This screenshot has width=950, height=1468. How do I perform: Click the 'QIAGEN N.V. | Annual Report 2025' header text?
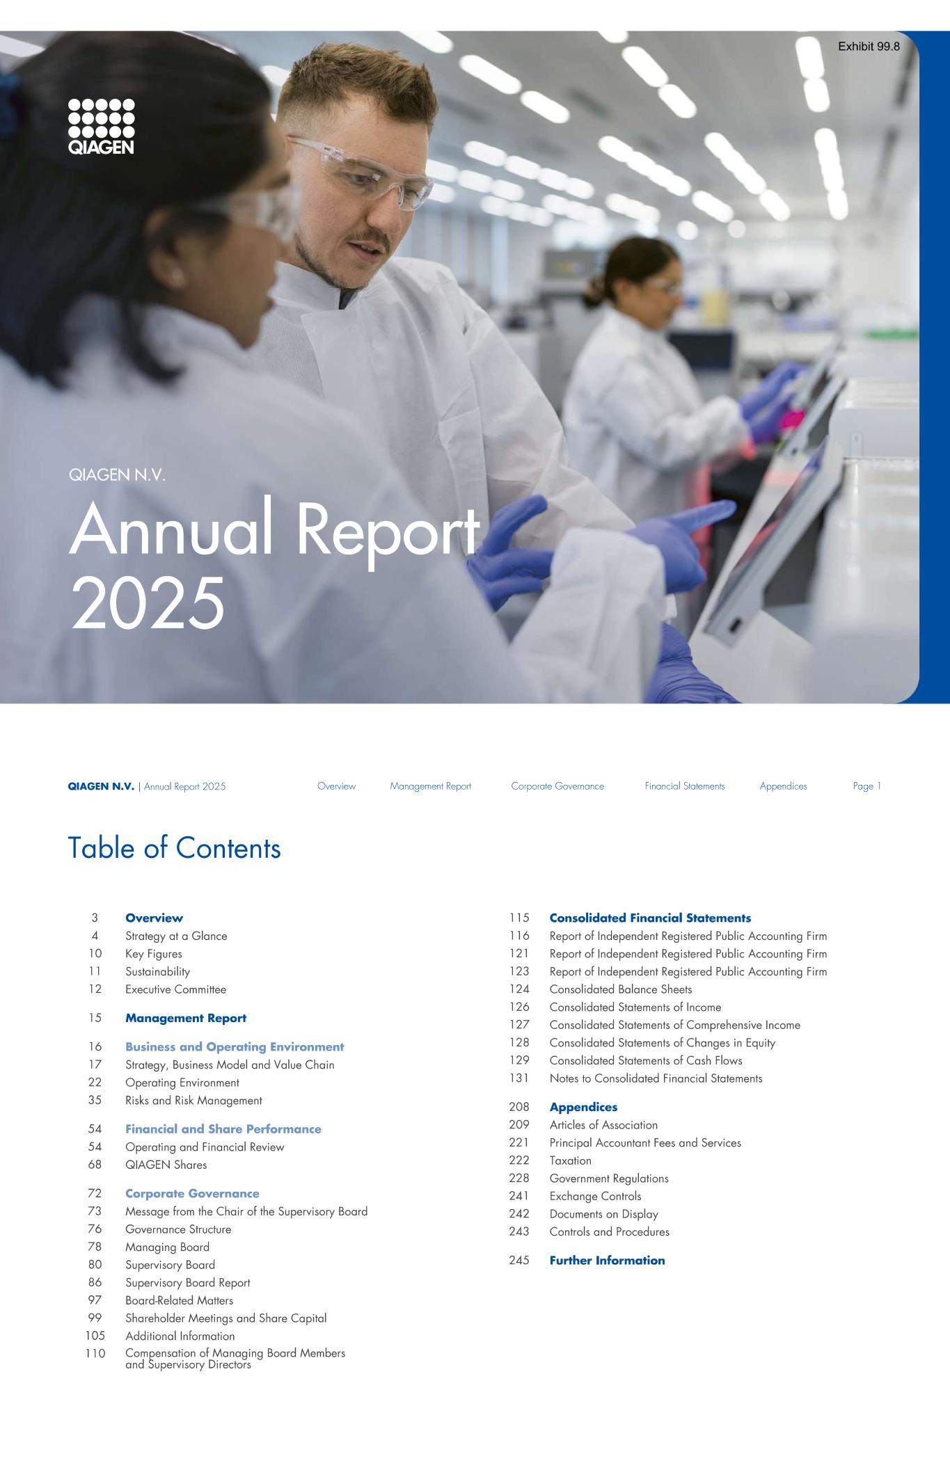pyautogui.click(x=147, y=787)
